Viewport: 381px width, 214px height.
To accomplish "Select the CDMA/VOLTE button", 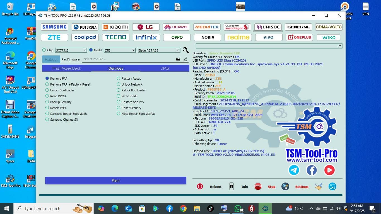I will point(329,27).
